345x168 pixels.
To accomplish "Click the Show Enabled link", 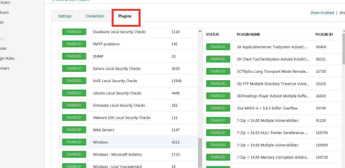I will 322,13.
